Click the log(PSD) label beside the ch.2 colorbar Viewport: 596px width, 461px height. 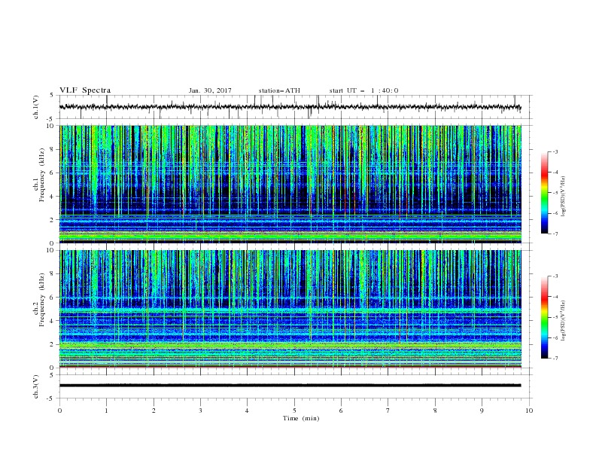coord(564,321)
